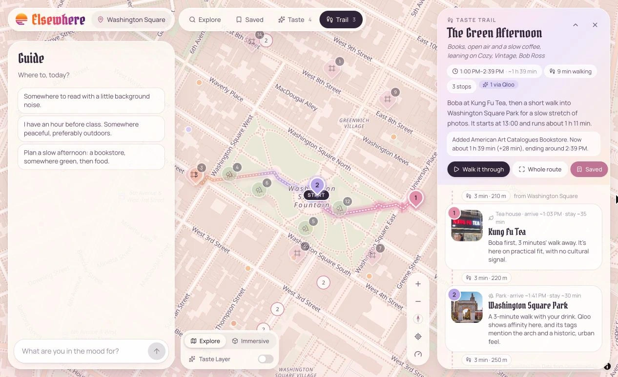Viewport: 618px width, 377px height.
Task: Choose suggestion about reading with background noise
Action: (x=91, y=100)
